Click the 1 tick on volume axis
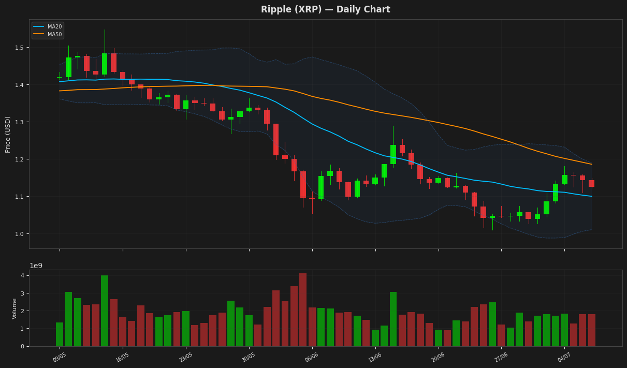 click(23, 329)
